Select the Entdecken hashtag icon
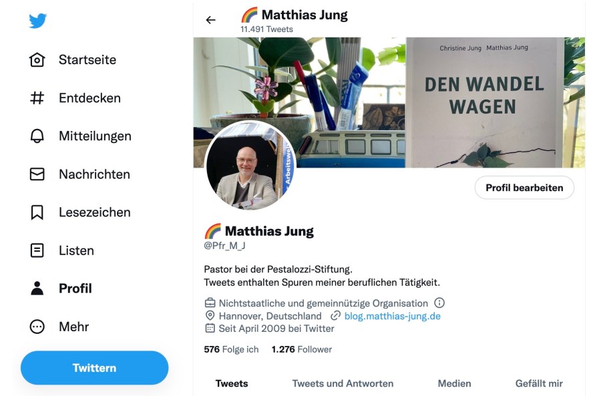This screenshot has height=396, width=601. [37, 98]
